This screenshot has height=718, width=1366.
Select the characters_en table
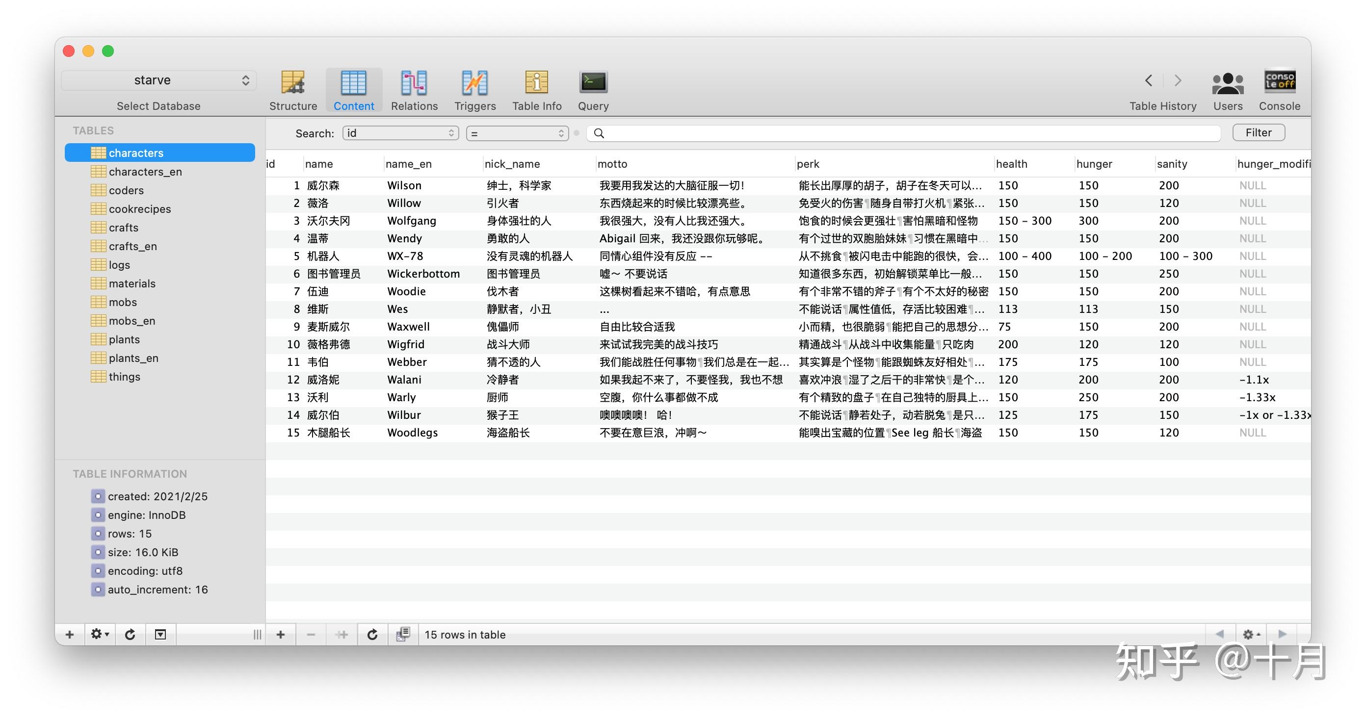click(x=159, y=171)
